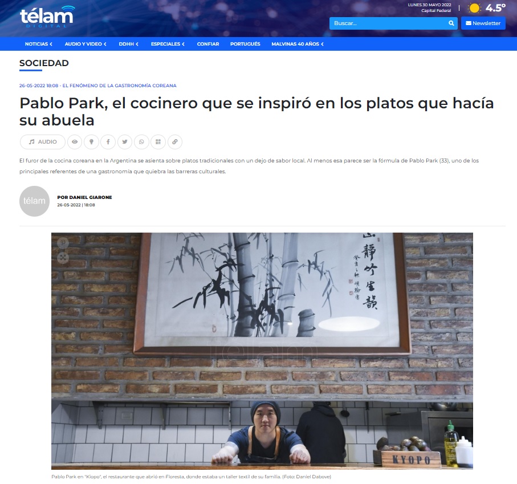Open the SOCIEDAD section link
The width and height of the screenshot is (517, 484).
(44, 63)
